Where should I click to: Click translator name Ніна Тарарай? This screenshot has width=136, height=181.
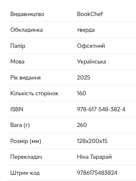(94, 157)
